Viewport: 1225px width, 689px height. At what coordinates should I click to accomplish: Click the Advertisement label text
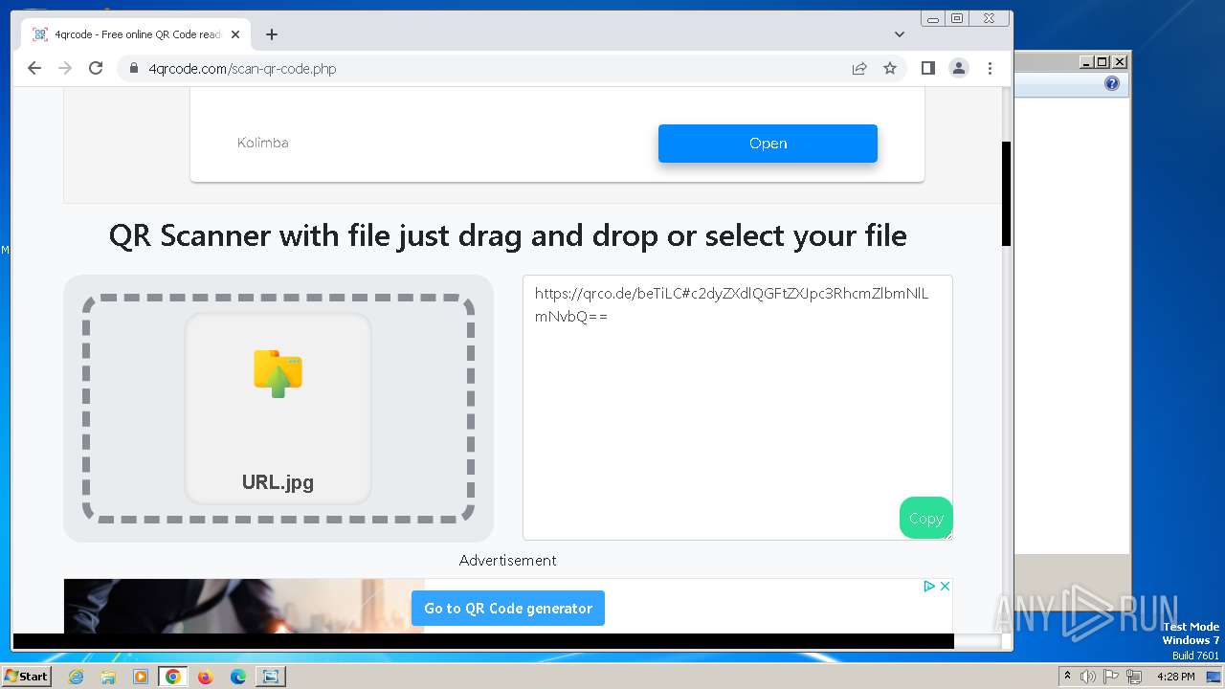[x=507, y=561]
